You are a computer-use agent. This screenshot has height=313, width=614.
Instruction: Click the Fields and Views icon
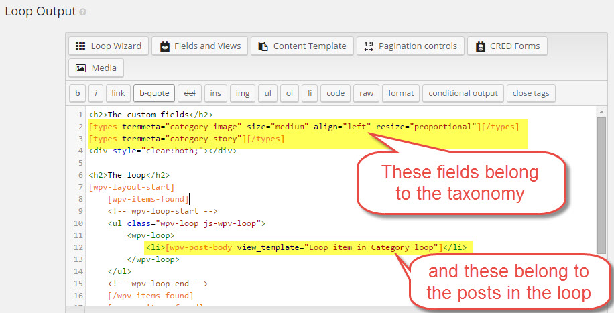tap(165, 46)
